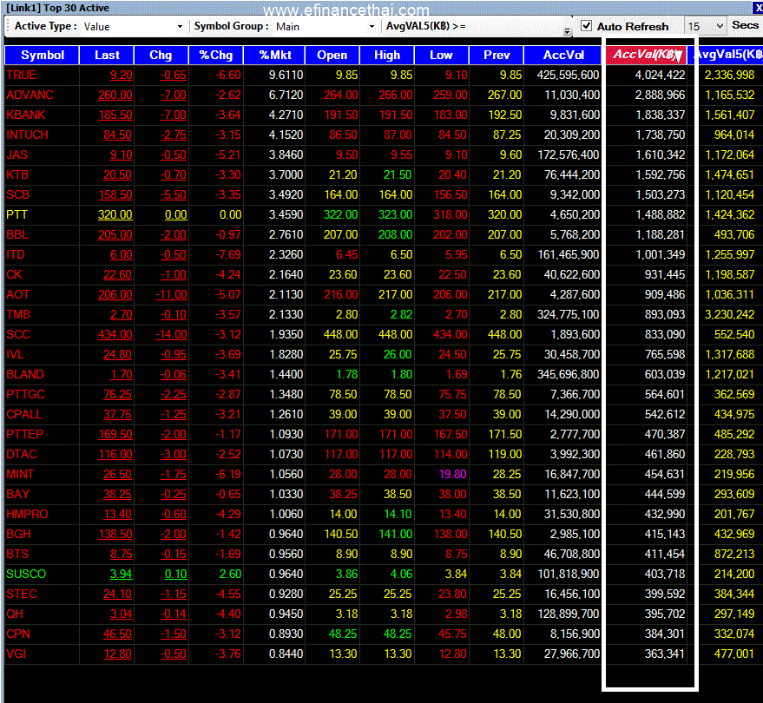Select the ITD symbol

coord(16,254)
